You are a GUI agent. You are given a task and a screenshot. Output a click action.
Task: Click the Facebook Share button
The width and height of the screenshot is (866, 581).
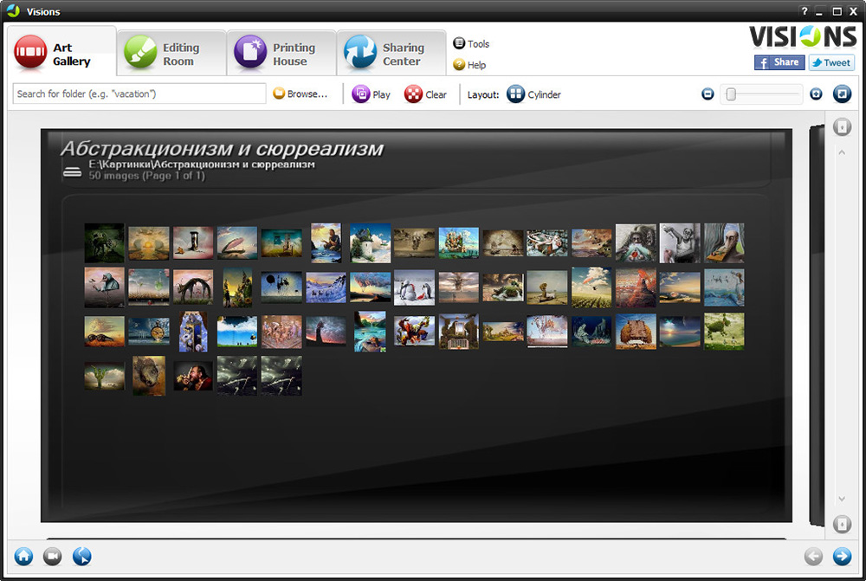(779, 62)
